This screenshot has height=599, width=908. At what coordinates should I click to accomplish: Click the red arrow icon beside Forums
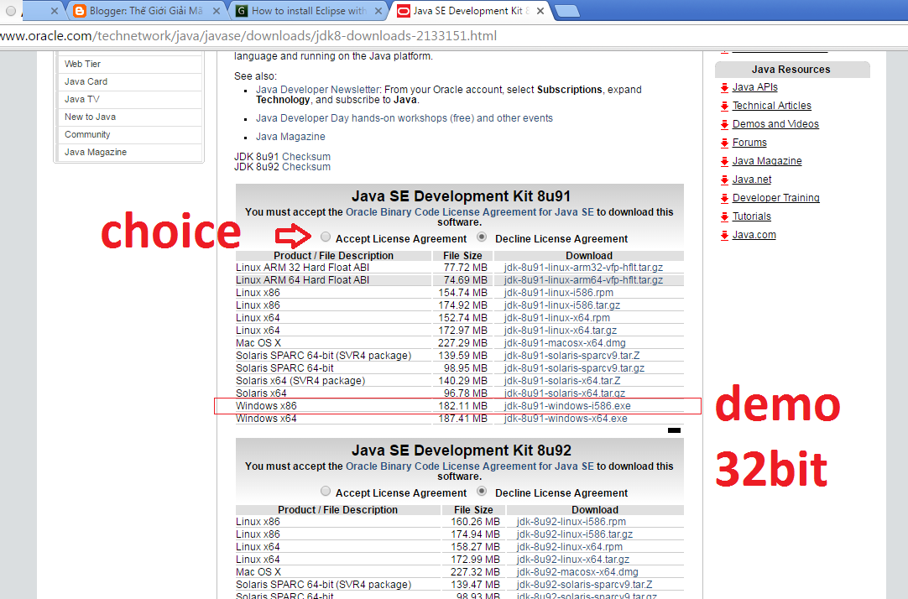724,143
